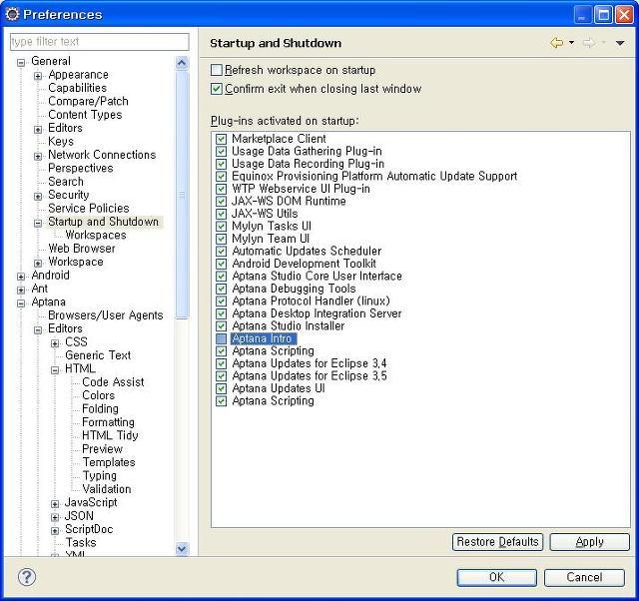This screenshot has width=639, height=601.
Task: Open Workspaces under Startup and Shutdown
Action: coord(96,235)
